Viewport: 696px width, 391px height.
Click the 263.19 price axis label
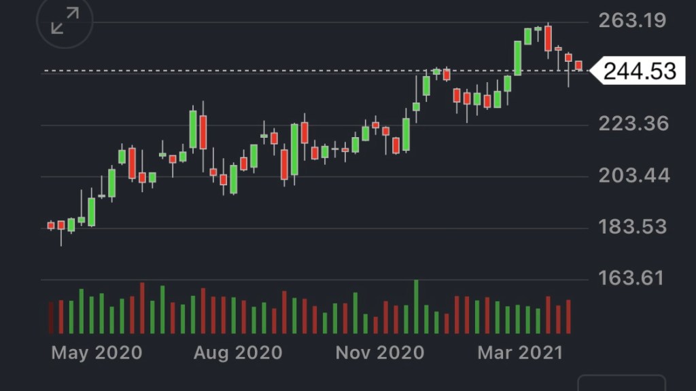click(x=633, y=20)
